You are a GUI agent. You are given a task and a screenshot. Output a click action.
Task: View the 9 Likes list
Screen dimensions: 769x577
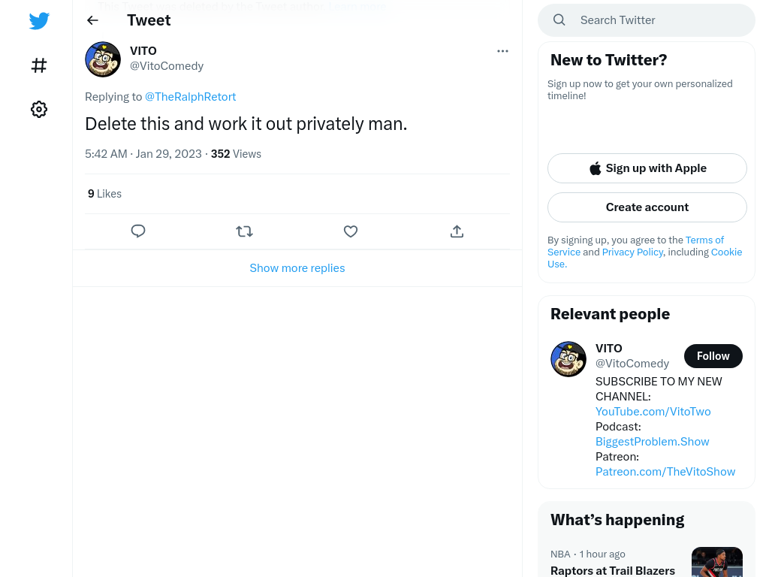pos(104,194)
